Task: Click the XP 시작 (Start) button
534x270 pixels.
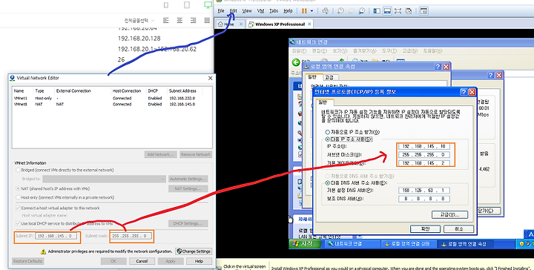Action: coord(305,244)
